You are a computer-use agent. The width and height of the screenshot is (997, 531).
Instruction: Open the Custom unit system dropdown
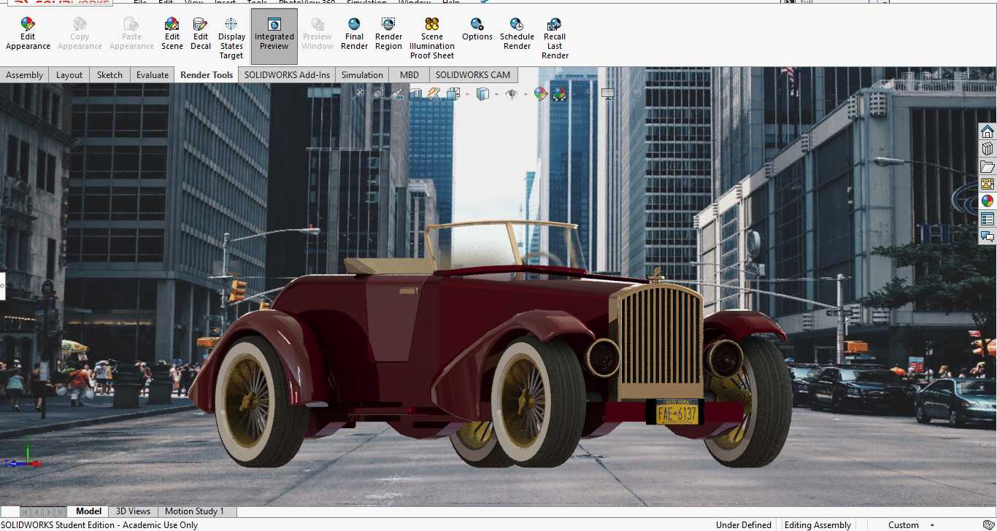(x=911, y=525)
